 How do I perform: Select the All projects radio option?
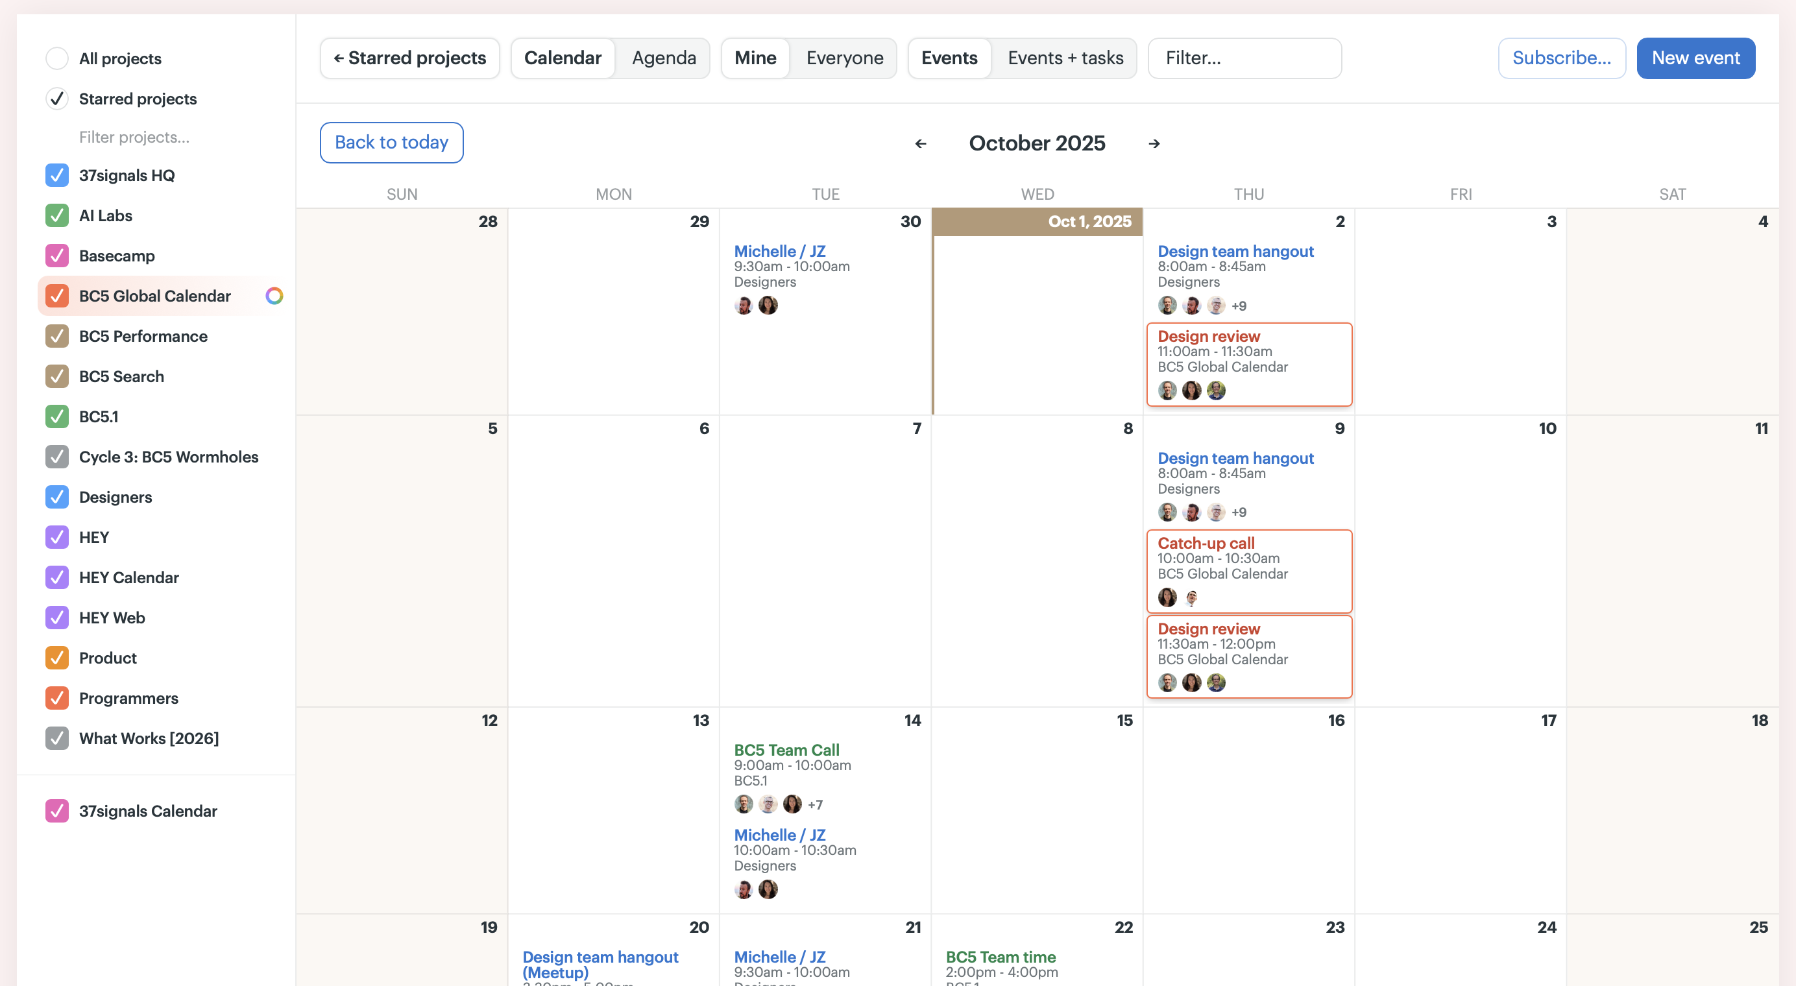[x=57, y=58]
